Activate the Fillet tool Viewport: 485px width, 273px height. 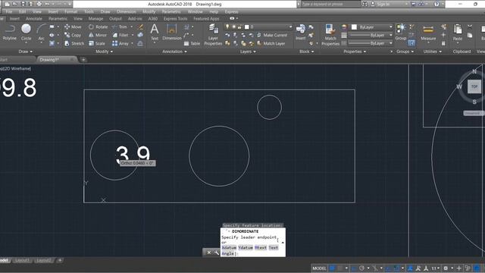[x=120, y=36]
